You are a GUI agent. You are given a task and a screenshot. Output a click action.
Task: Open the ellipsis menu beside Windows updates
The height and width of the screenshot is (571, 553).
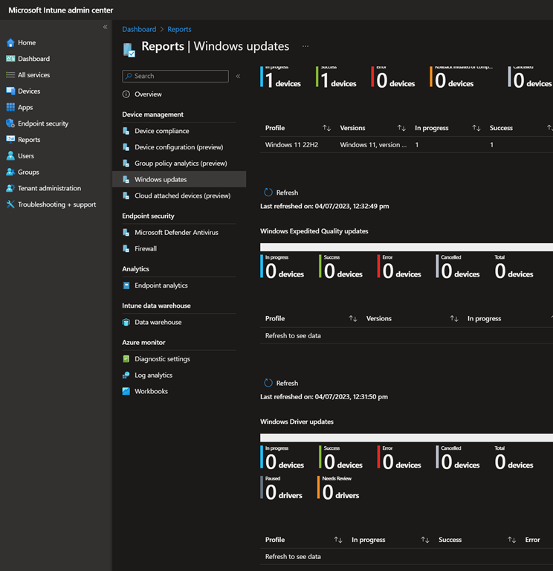tap(305, 46)
